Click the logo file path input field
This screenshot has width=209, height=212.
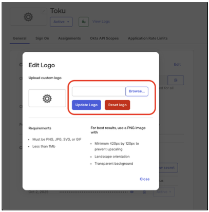pyautogui.click(x=99, y=91)
